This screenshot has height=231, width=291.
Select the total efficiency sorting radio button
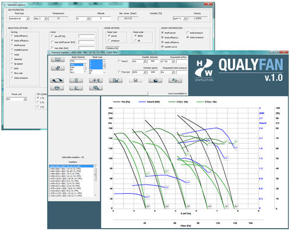12,36
